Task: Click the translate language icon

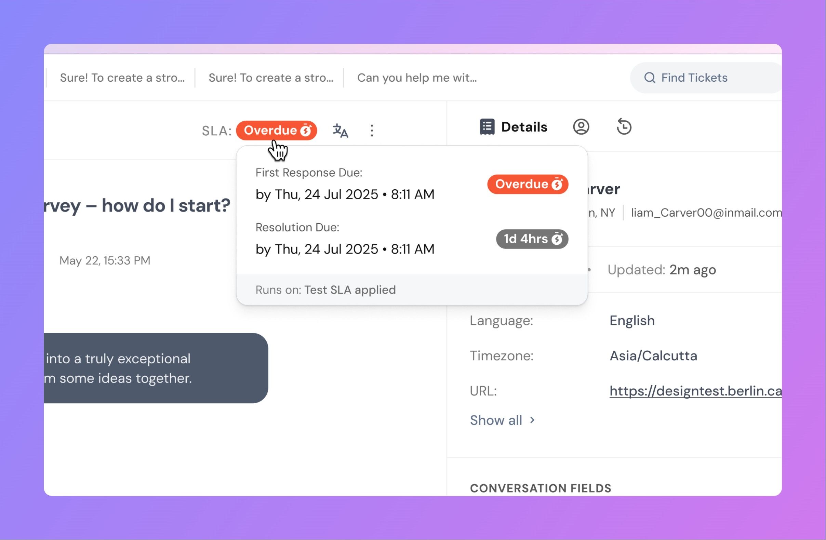Action: pos(340,131)
